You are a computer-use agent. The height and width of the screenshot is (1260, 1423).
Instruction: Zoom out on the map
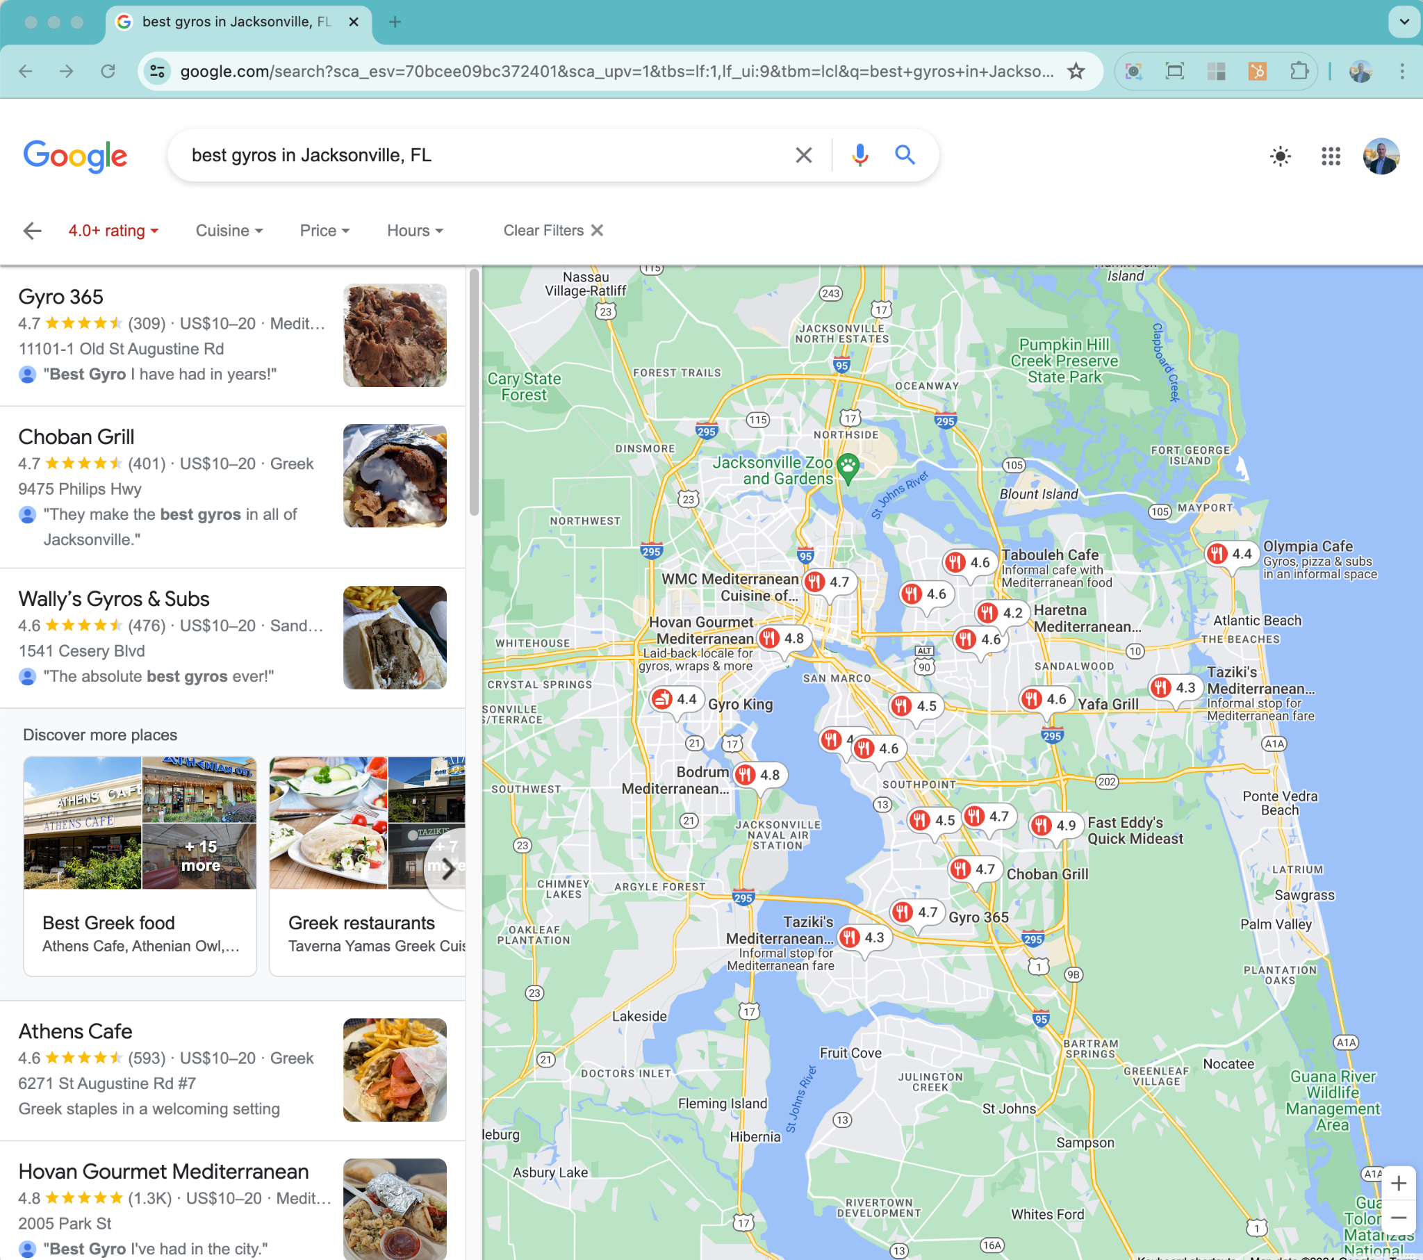(x=1398, y=1218)
